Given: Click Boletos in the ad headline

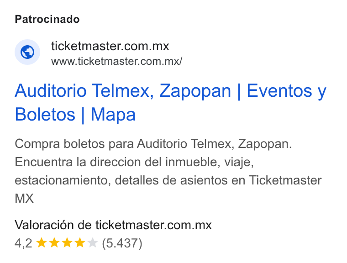Looking at the screenshot, I should coord(45,115).
